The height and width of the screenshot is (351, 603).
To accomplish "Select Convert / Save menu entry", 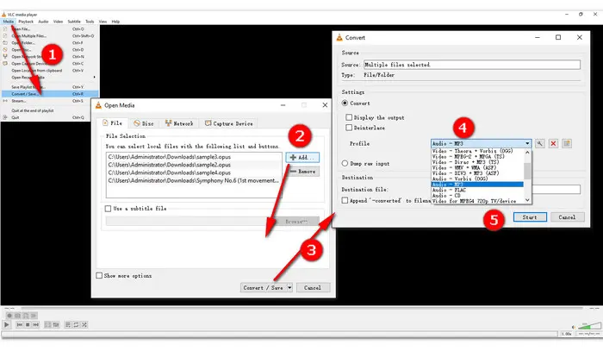I will [50, 94].
